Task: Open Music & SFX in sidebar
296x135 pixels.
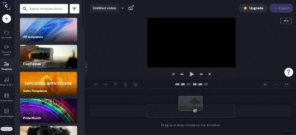Action: 7,82
